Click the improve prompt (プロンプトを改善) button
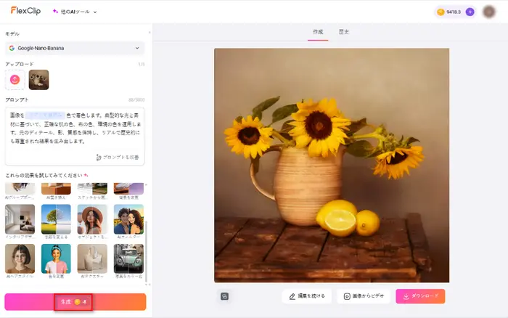The height and width of the screenshot is (318, 508). click(117, 157)
